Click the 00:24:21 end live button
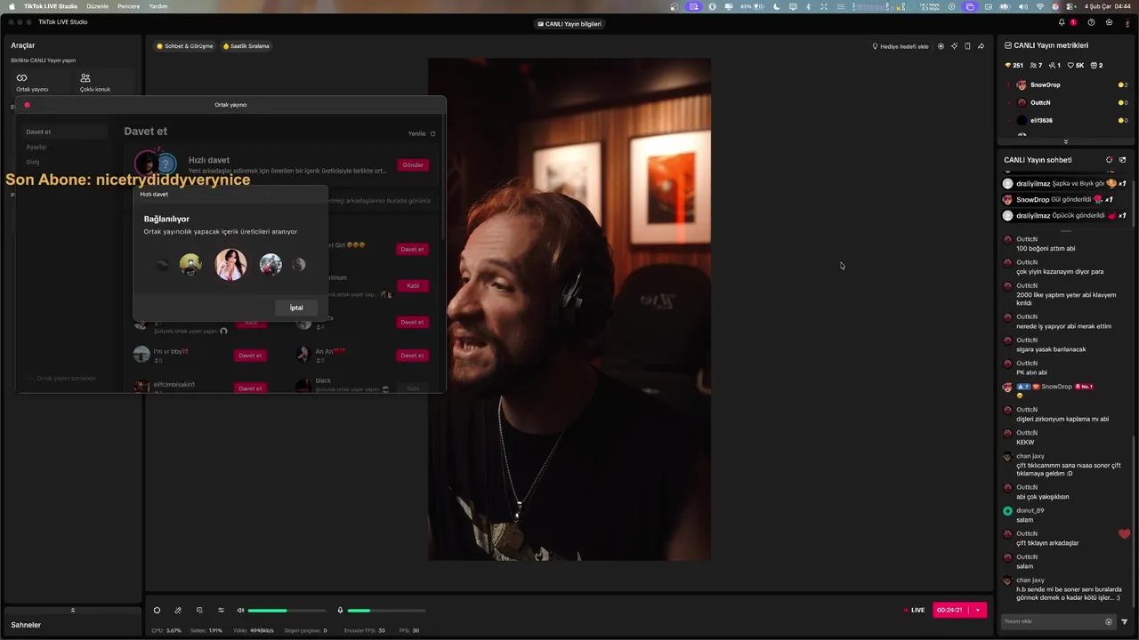This screenshot has width=1139, height=640. click(x=950, y=610)
